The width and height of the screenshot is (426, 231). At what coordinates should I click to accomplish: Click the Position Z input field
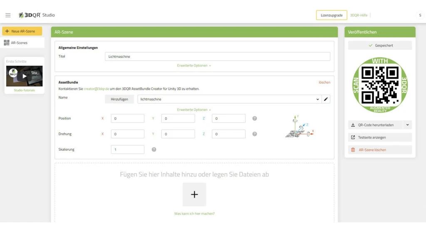coord(229,119)
